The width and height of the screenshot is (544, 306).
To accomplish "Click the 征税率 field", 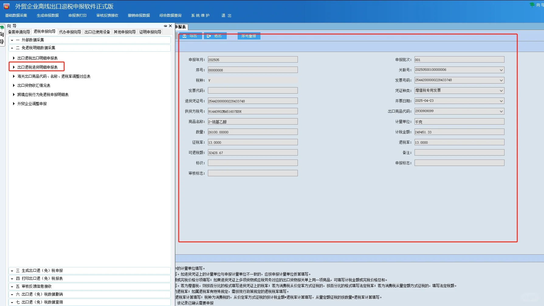I will tap(253, 142).
